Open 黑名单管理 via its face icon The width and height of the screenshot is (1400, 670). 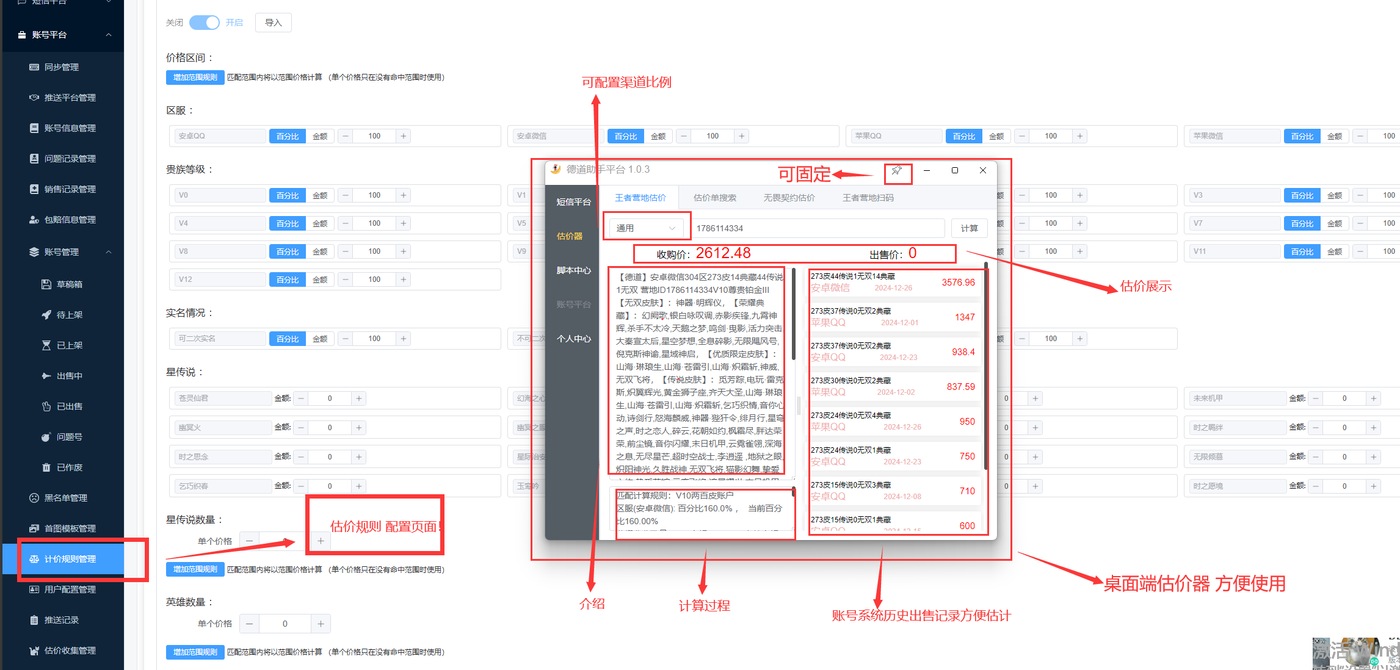[x=34, y=498]
